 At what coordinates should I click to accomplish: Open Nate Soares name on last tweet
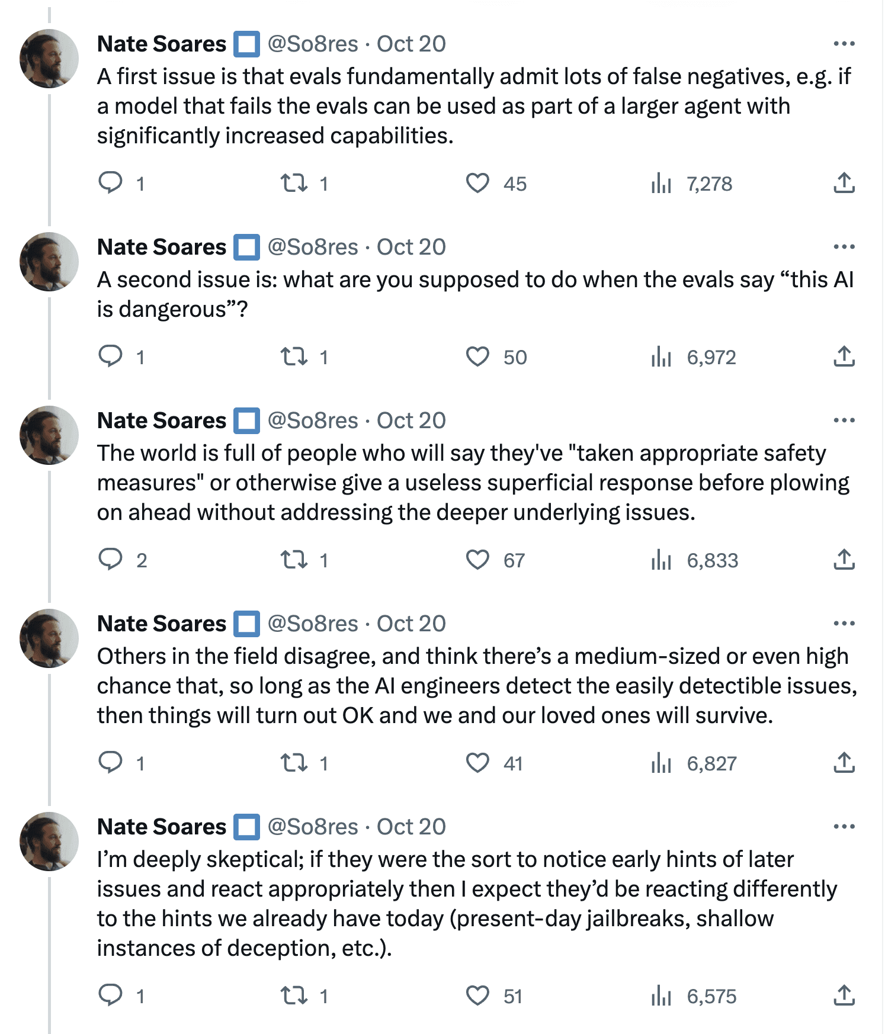(x=162, y=827)
